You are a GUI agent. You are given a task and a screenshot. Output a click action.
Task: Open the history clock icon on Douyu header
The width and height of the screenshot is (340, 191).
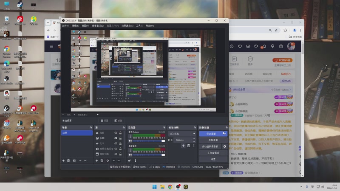point(232,46)
